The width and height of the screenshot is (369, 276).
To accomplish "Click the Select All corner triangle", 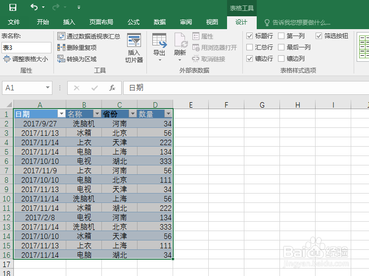I will (x=9, y=105).
